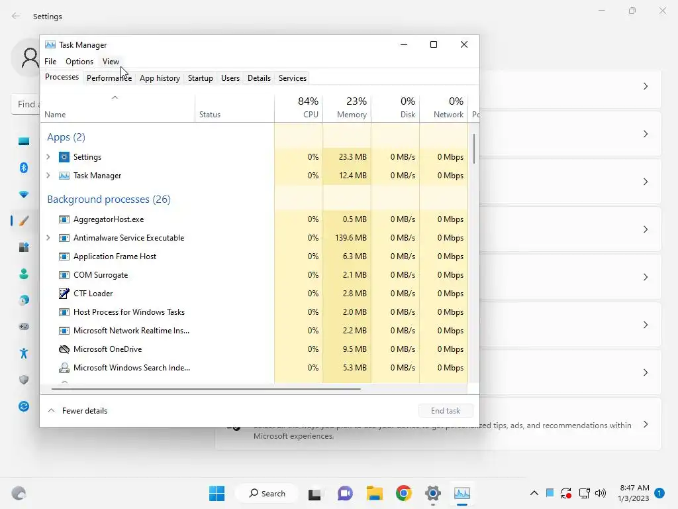The image size is (678, 509).
Task: Sort by the Name column header
Action: click(x=118, y=107)
